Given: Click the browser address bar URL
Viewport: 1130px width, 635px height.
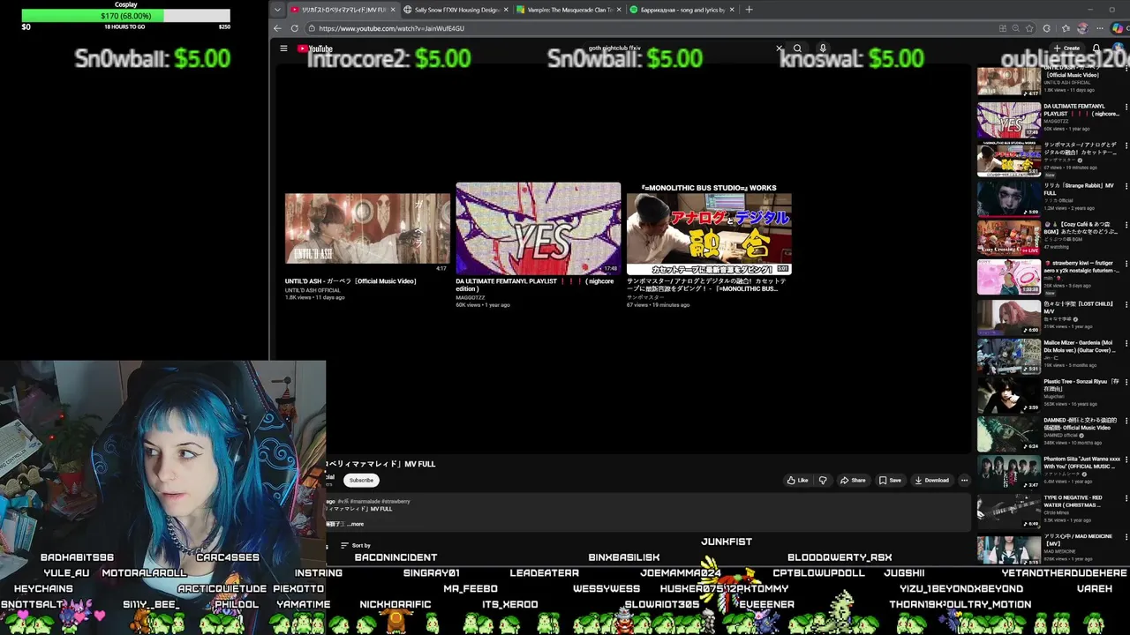Looking at the screenshot, I should pyautogui.click(x=391, y=28).
